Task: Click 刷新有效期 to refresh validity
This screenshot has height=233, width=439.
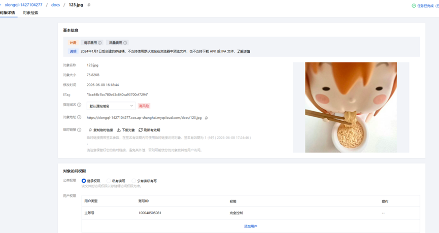Action: tap(149, 130)
